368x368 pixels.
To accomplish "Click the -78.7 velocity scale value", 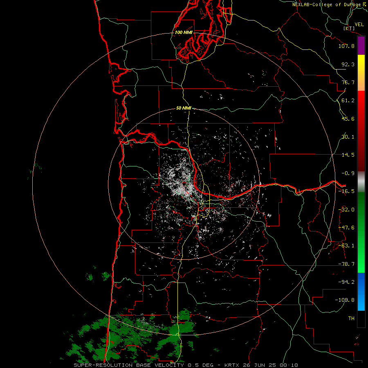I will pos(346,264).
